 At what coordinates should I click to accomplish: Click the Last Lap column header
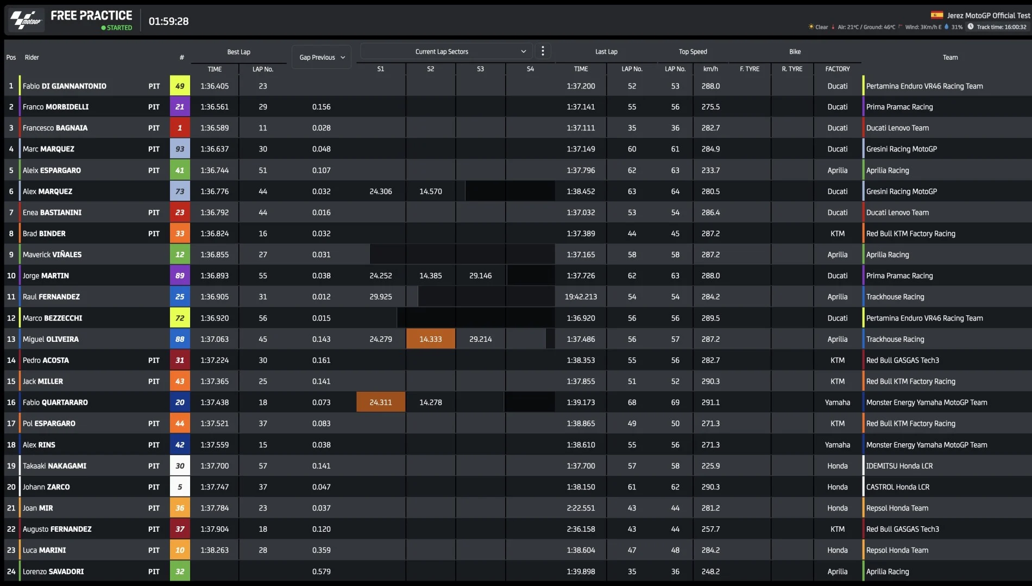[606, 52]
